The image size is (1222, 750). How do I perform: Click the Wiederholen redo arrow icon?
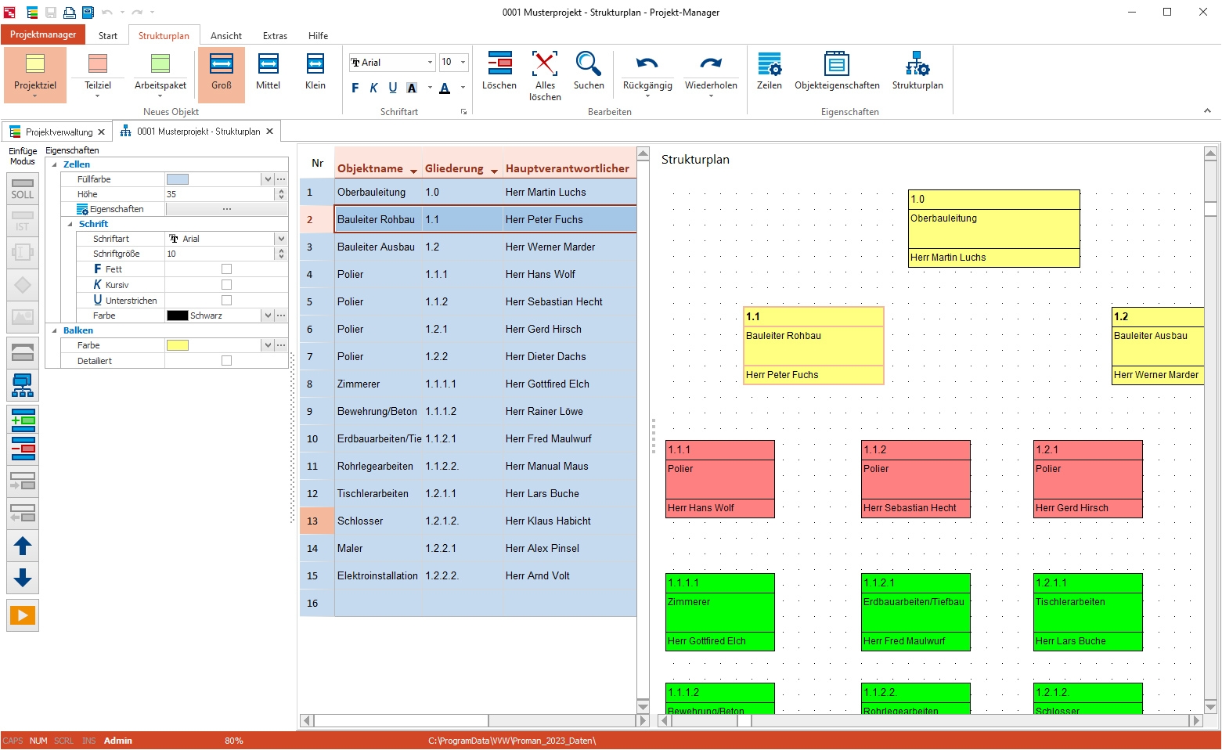[711, 63]
